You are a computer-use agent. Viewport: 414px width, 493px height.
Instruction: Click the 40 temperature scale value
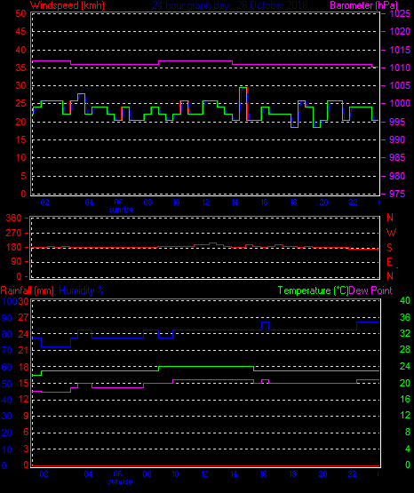click(x=405, y=300)
